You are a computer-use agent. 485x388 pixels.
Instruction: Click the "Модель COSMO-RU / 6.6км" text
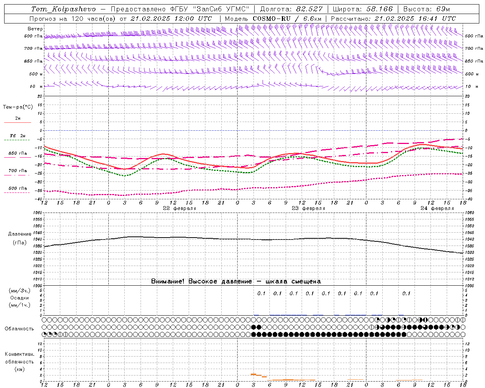(273, 19)
